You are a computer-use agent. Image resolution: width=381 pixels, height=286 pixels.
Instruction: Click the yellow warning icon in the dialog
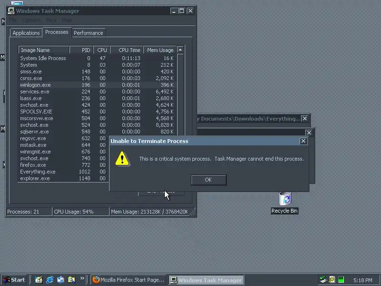(x=122, y=159)
